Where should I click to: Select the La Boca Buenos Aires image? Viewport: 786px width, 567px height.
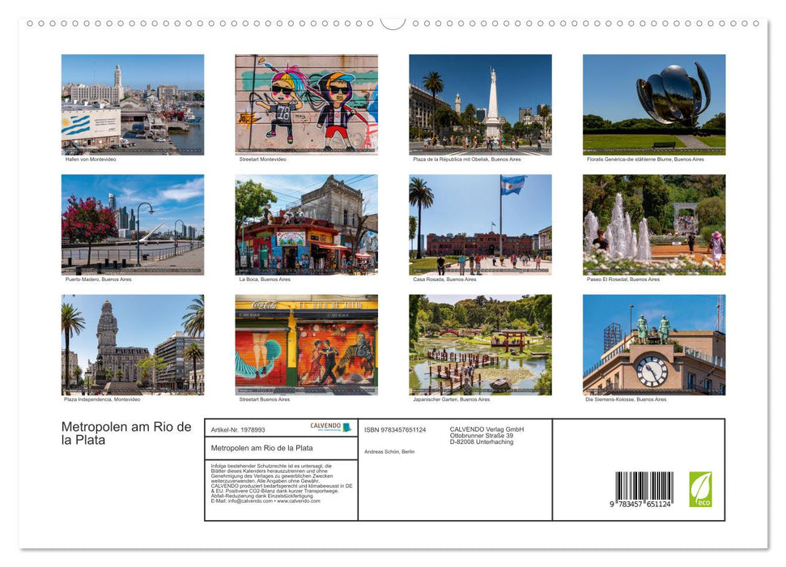[306, 224]
